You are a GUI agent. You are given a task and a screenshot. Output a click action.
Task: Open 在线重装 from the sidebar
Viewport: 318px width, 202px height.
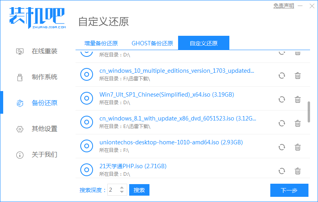pos(45,51)
